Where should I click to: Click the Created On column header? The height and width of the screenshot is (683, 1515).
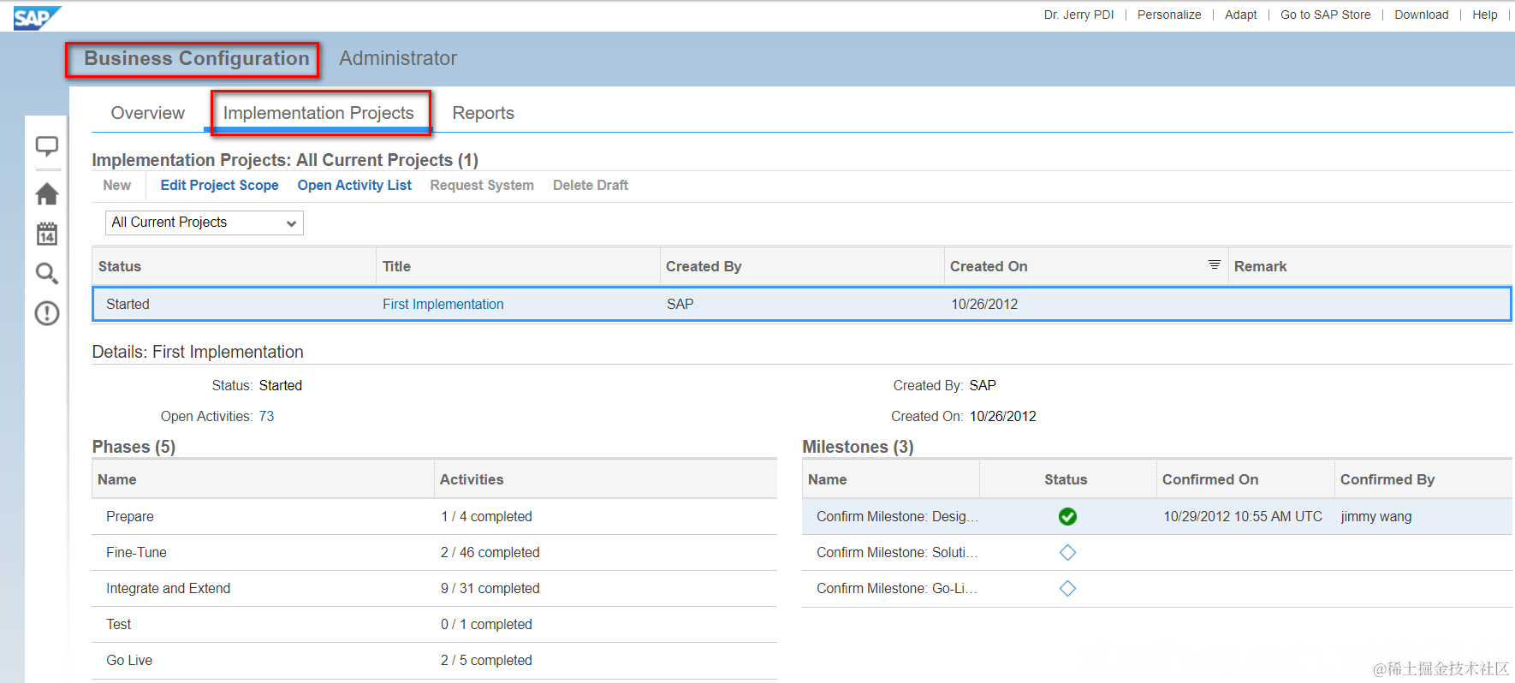tap(1085, 266)
